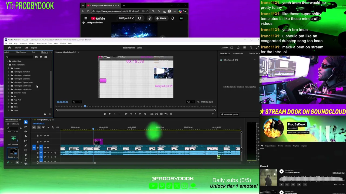The width and height of the screenshot is (346, 194).
Task: Select the Rectangle tool
Action: (26, 150)
